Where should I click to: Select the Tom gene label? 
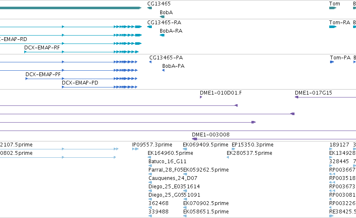334,4
